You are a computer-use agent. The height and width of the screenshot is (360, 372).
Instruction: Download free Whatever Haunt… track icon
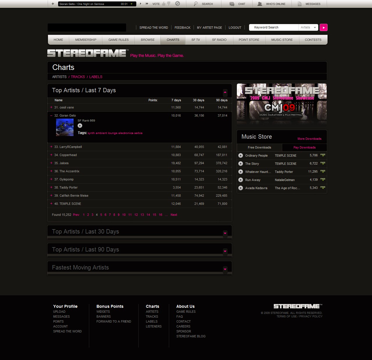pos(323,171)
